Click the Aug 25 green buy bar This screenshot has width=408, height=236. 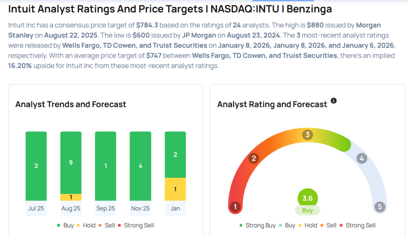[71, 162]
